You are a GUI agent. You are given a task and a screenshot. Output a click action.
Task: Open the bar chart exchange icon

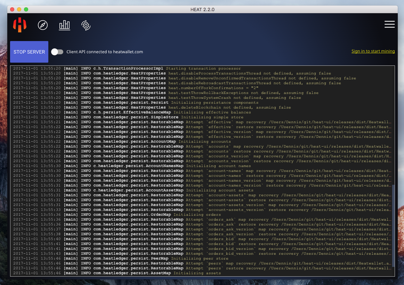pos(64,25)
